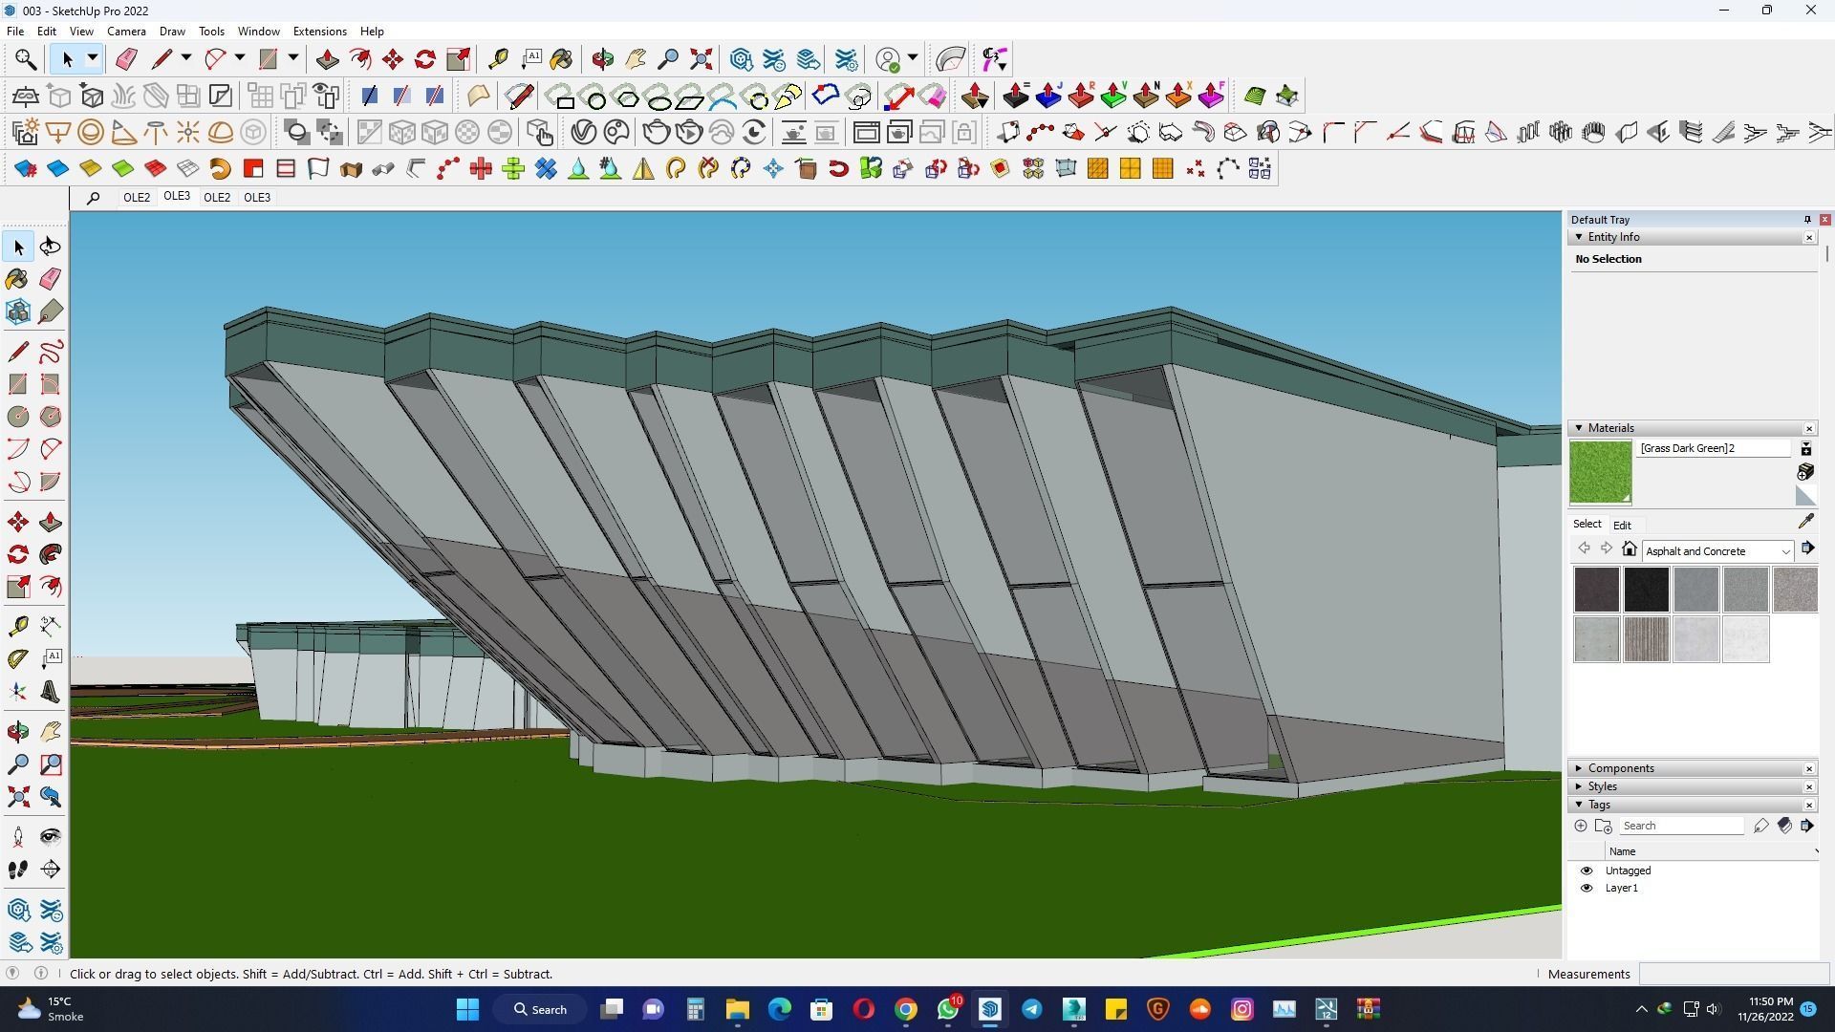1835x1032 pixels.
Task: Choose the black asphalt material swatch
Action: pos(1646,590)
